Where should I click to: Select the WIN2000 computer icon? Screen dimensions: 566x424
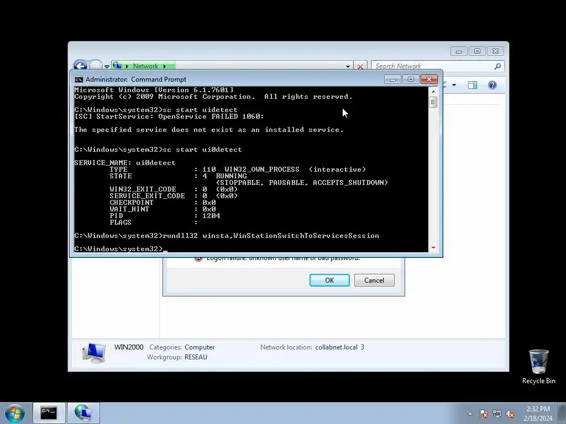(94, 353)
